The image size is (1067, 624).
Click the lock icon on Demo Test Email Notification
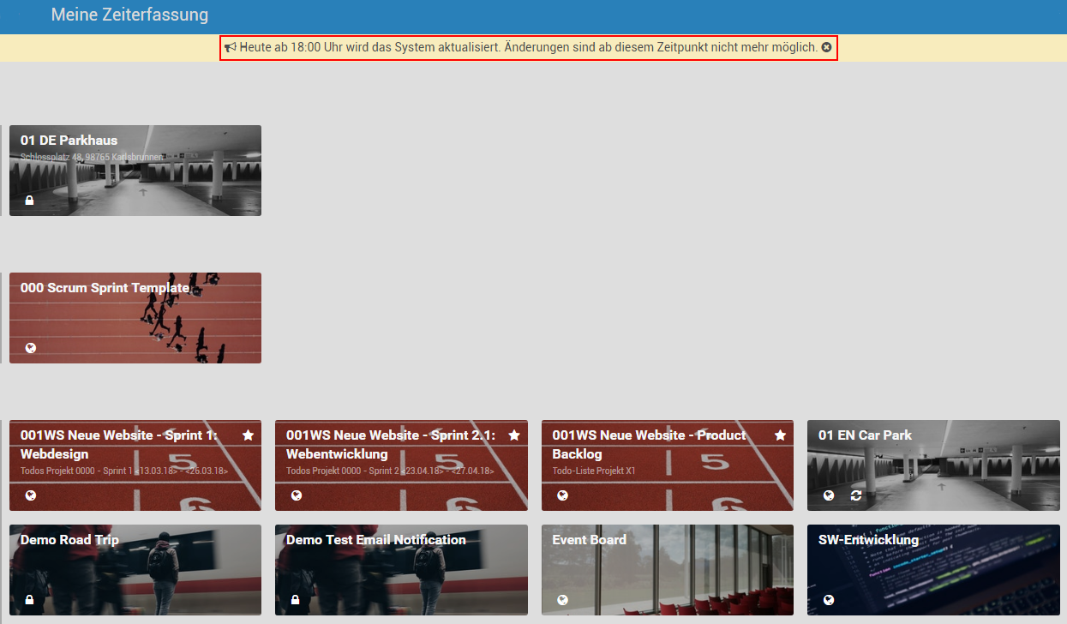[x=296, y=600]
